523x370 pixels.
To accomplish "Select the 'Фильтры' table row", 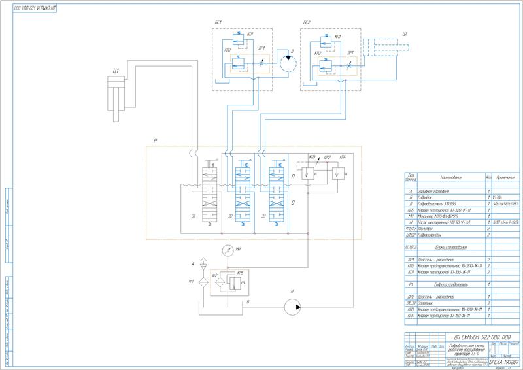I will (x=462, y=229).
